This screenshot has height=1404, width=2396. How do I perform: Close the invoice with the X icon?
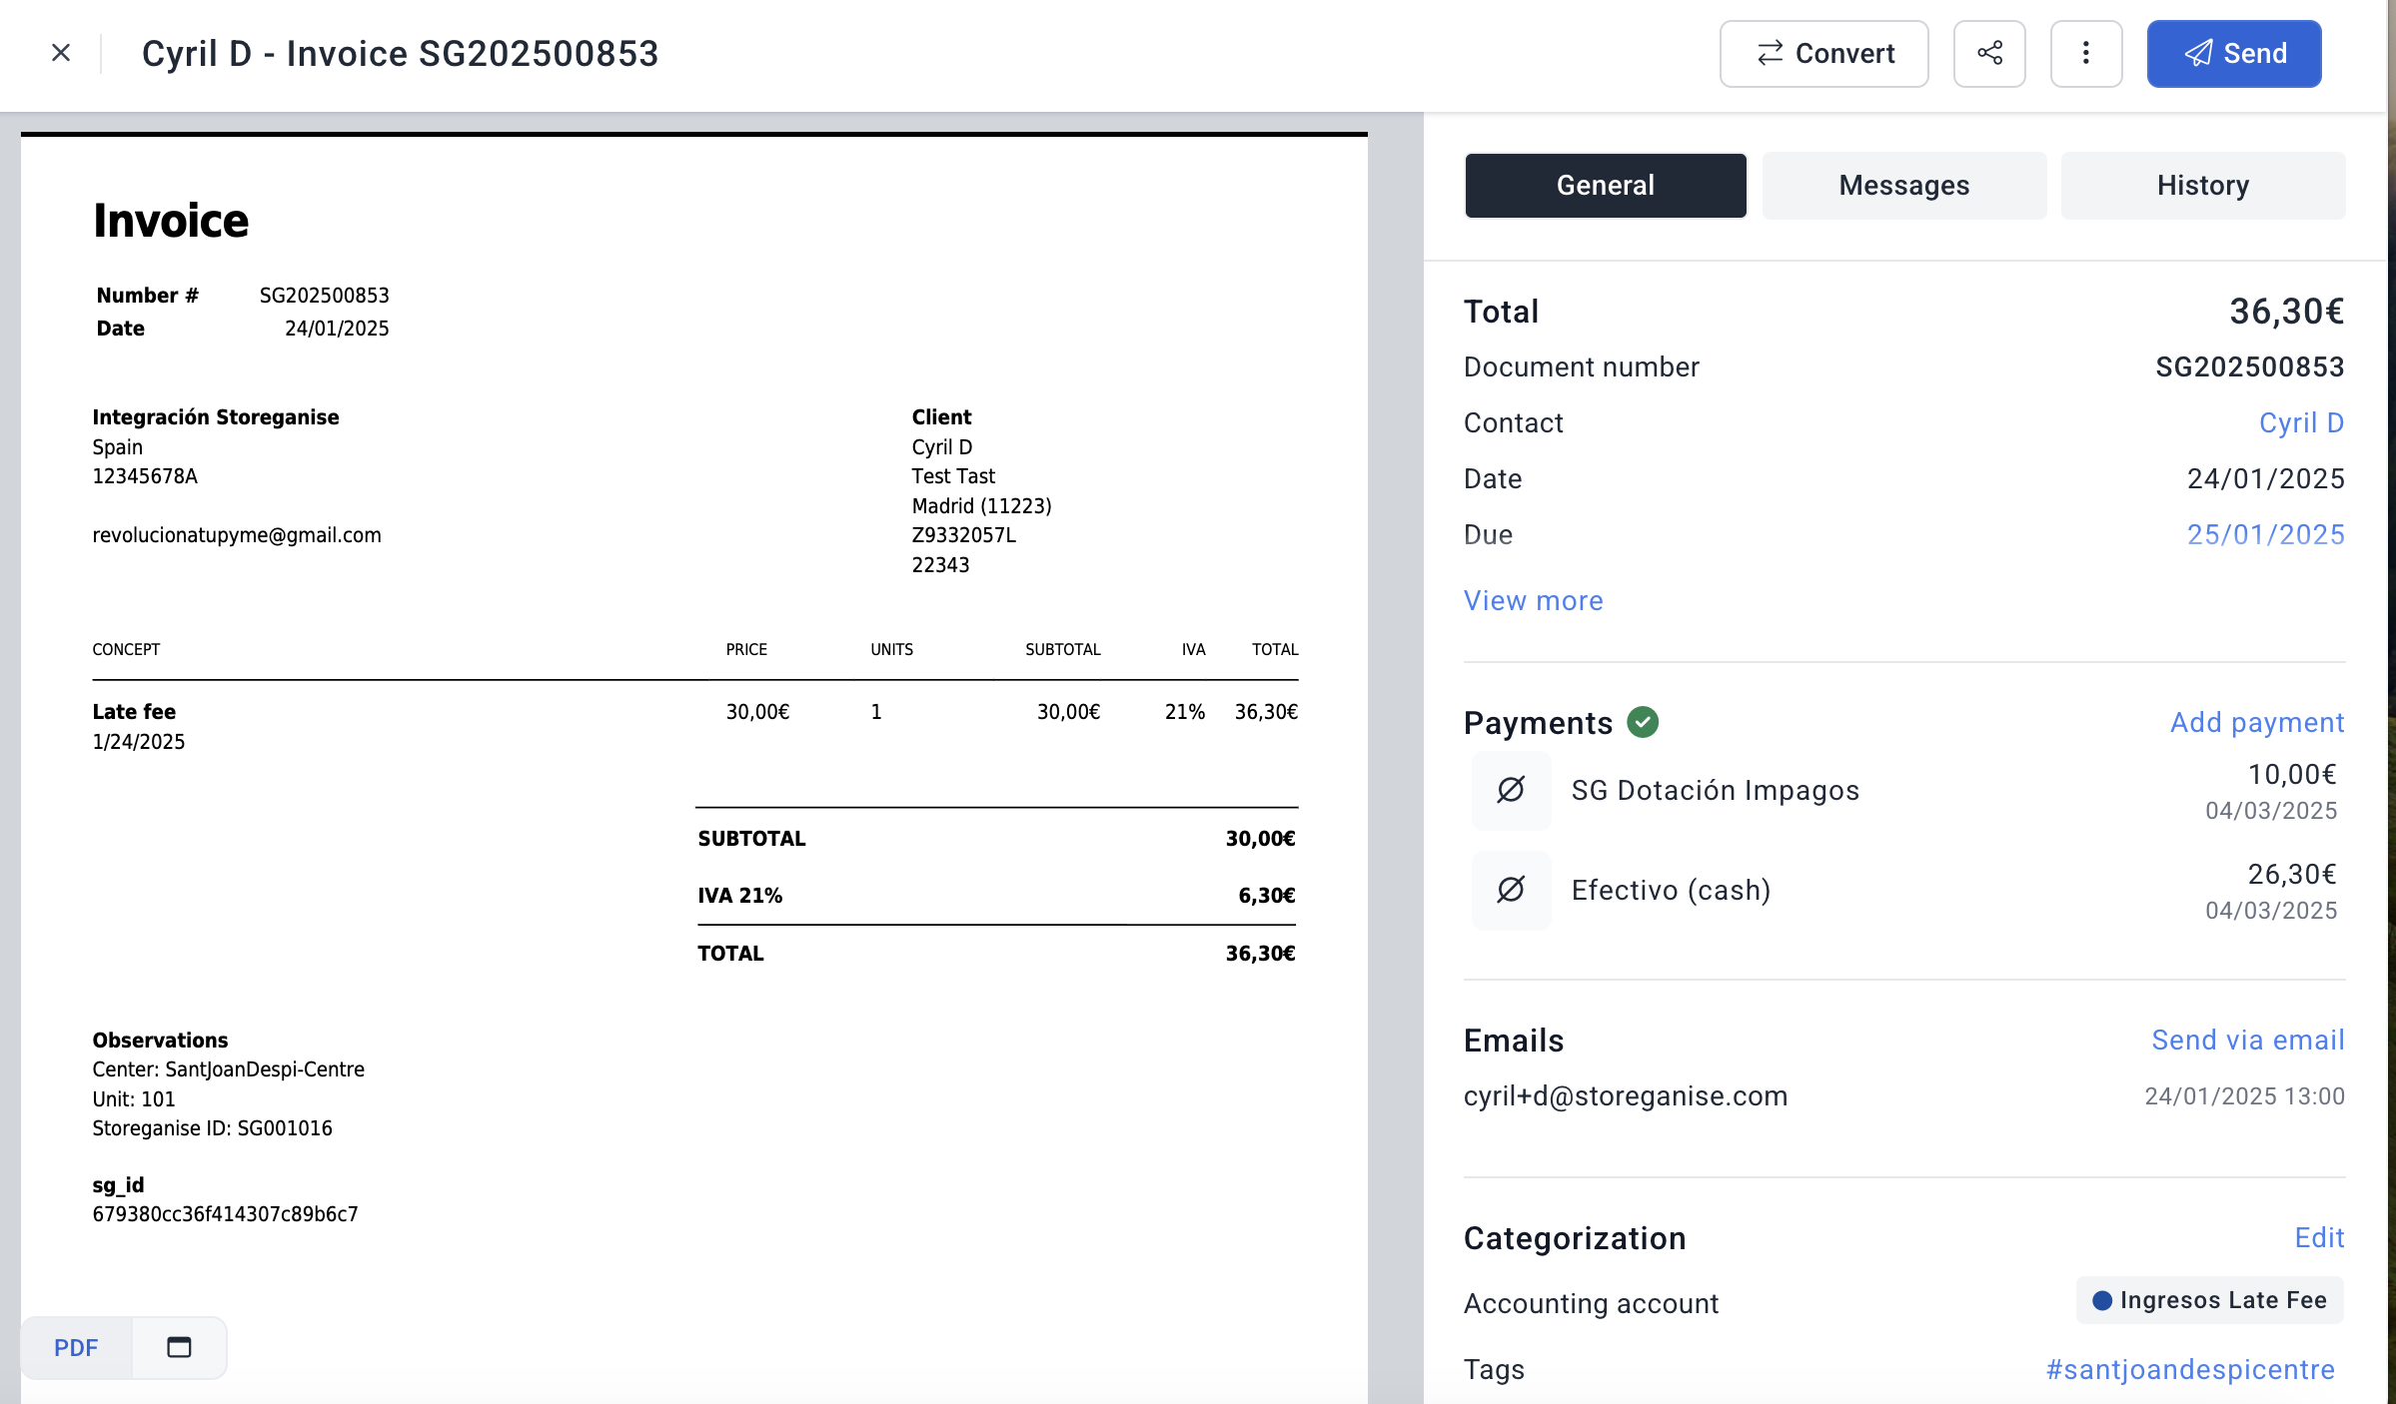[x=61, y=53]
